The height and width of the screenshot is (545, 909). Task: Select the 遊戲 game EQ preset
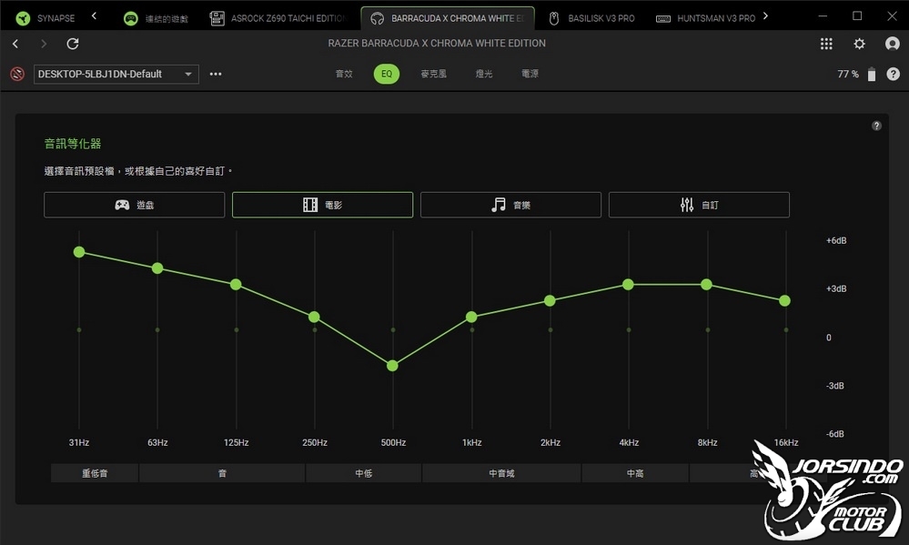point(135,205)
